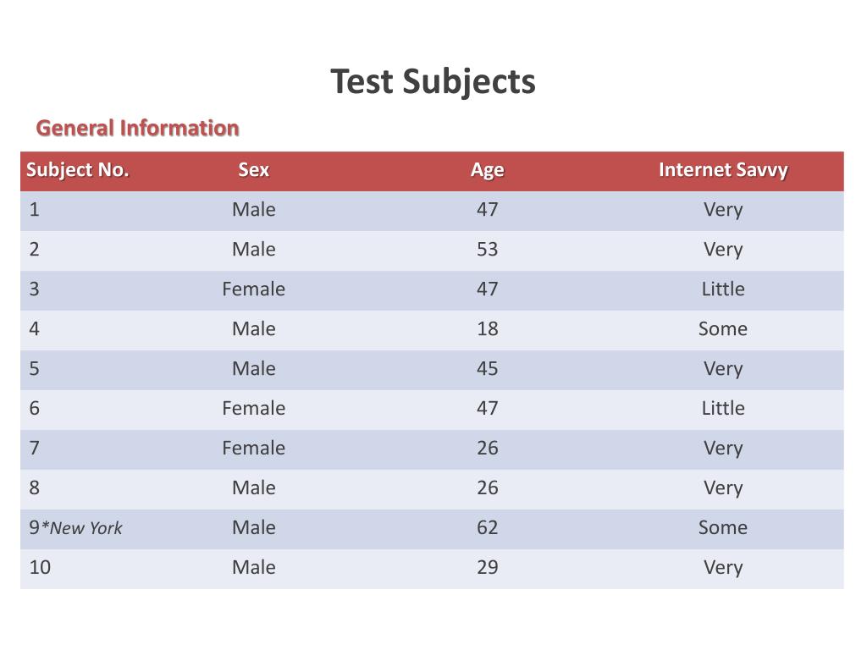Click the 'Sex' column header
The height and width of the screenshot is (650, 867).
point(254,169)
